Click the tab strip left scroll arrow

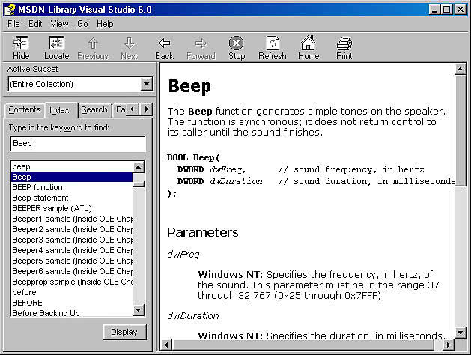133,109
